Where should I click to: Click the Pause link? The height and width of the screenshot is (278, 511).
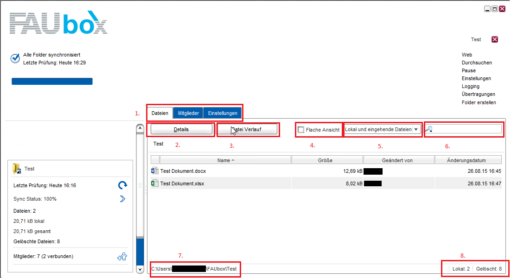(x=469, y=70)
